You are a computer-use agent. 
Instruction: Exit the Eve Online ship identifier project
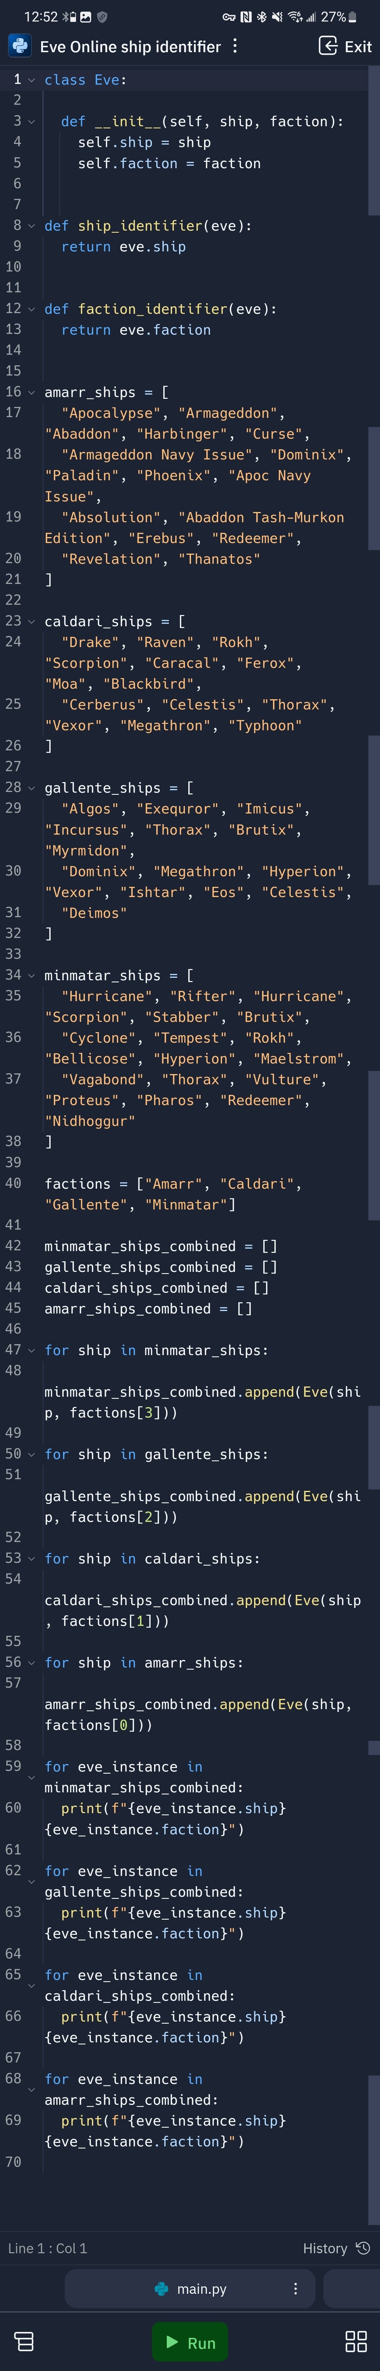point(345,46)
